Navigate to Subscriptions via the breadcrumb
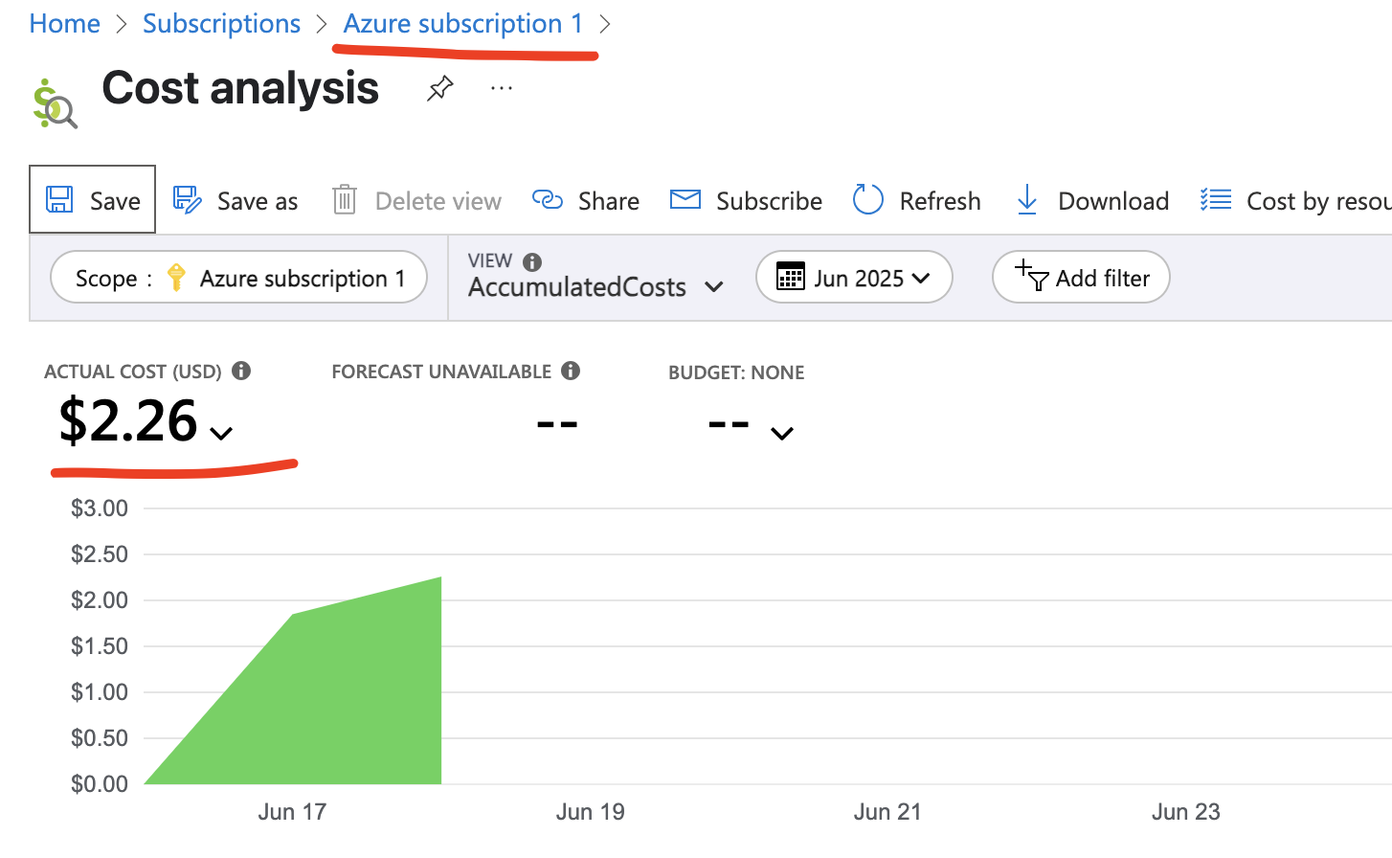This screenshot has height=858, width=1392. 221,23
